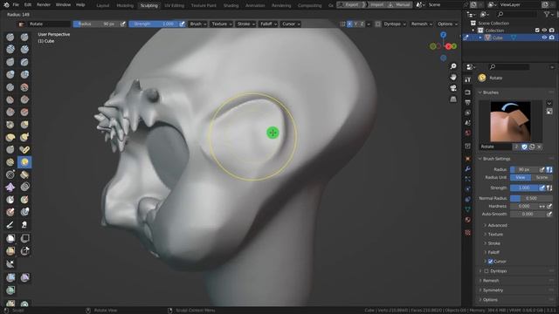Toggle Collection exclude checkbox in outliner
The height and width of the screenshot is (314, 559).
coord(537,31)
